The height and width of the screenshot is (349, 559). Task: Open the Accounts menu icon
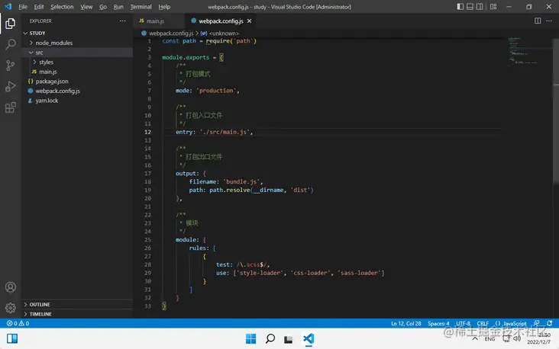pos(11,287)
